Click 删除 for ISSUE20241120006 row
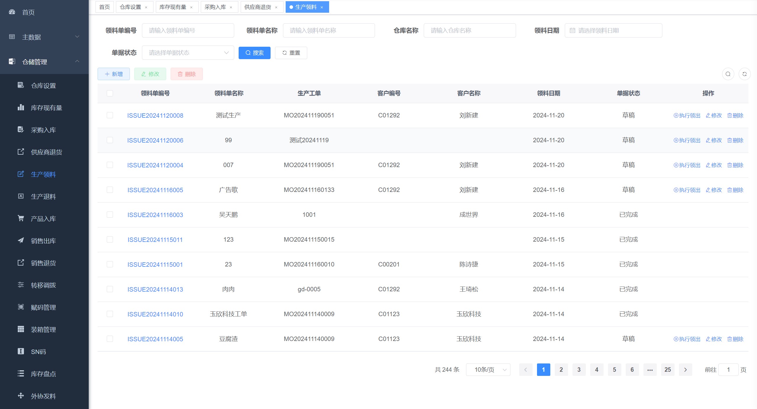 coord(735,140)
